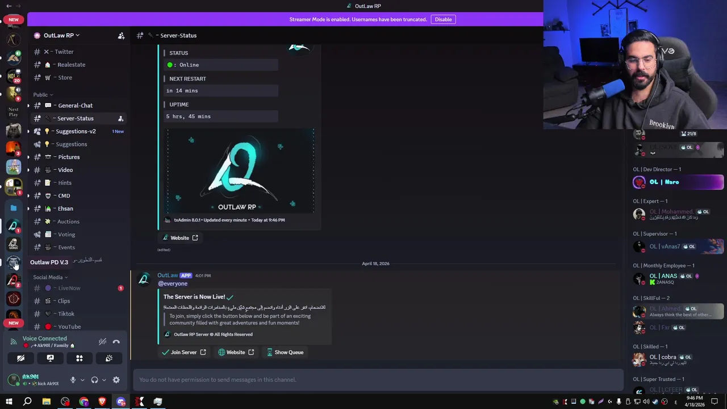The height and width of the screenshot is (409, 727).
Task: Open own profile avatar Ak90l
Action: coord(14,380)
